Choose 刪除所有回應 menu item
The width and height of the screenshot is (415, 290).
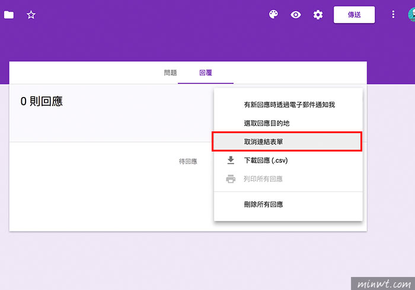click(x=288, y=204)
